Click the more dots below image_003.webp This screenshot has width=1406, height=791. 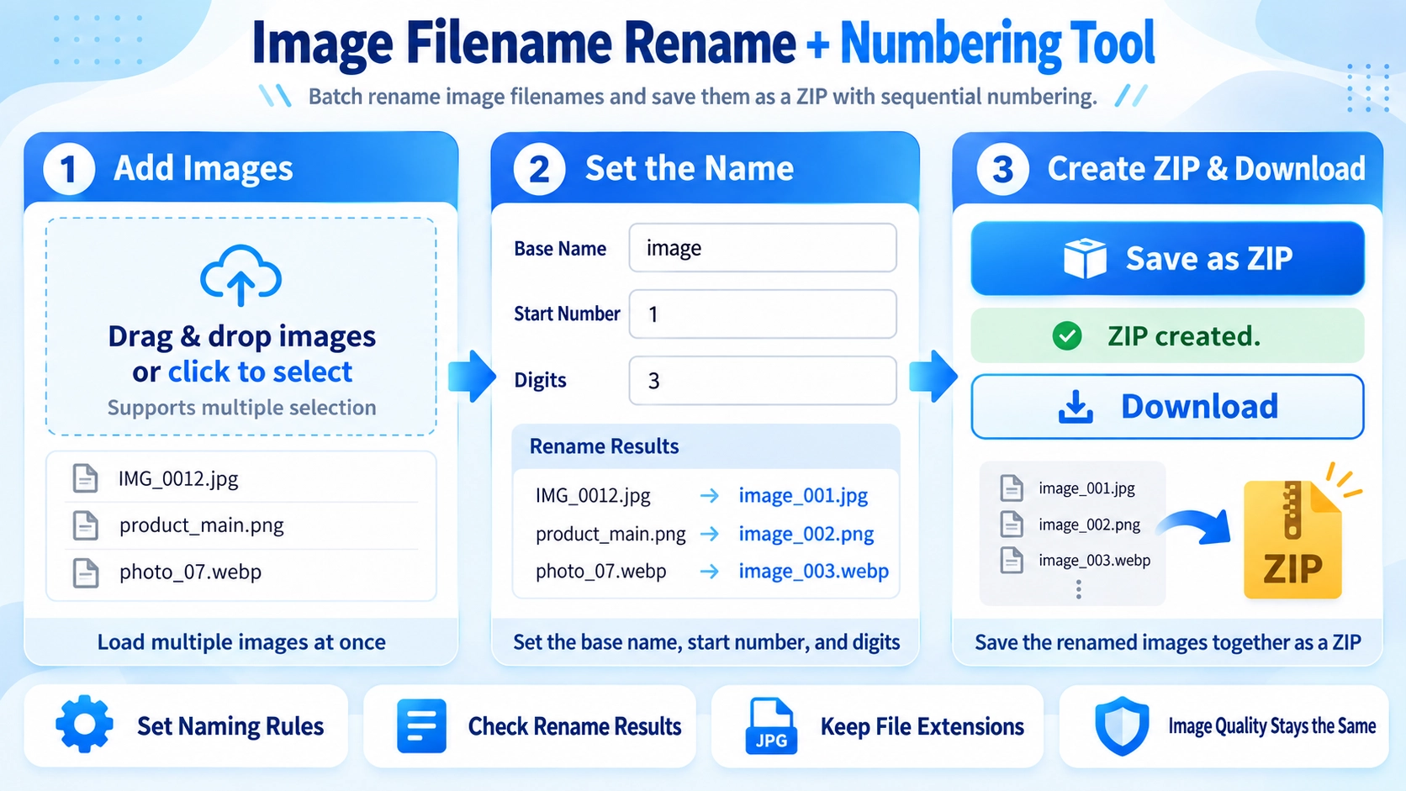(1079, 589)
